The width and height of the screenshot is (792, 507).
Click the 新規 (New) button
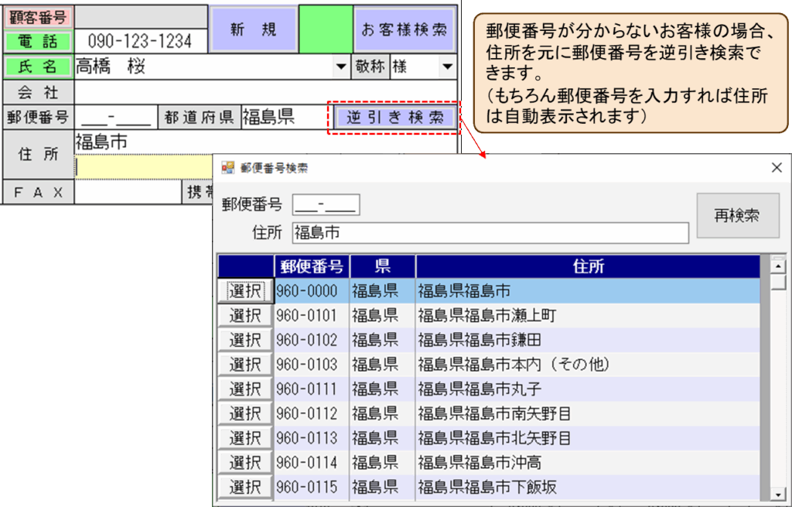254,29
